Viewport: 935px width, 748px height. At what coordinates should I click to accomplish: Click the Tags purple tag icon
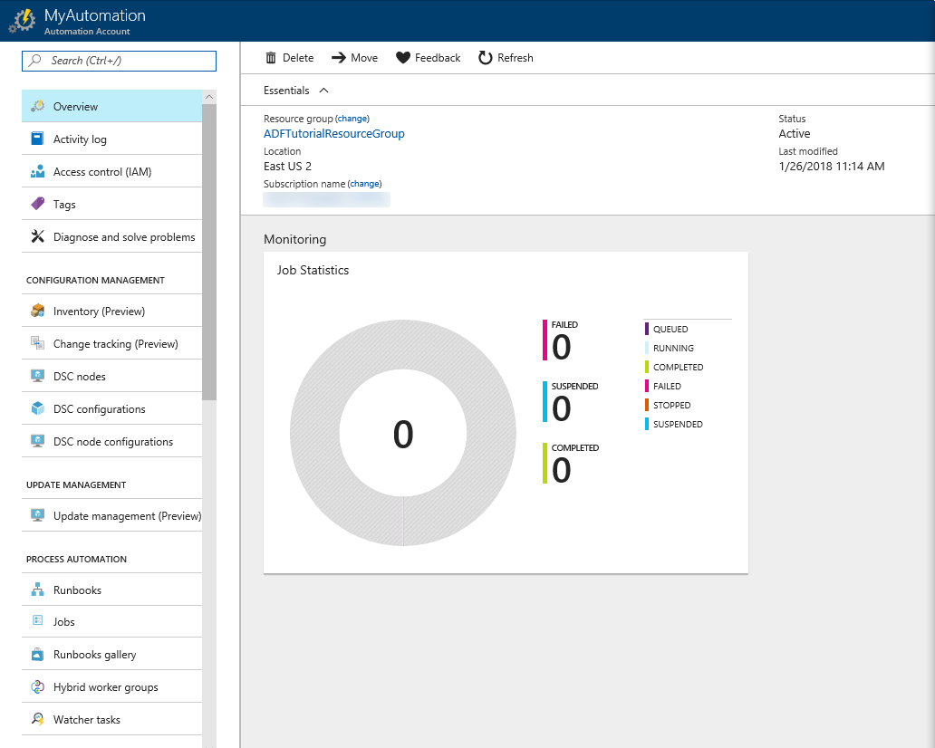(x=37, y=205)
